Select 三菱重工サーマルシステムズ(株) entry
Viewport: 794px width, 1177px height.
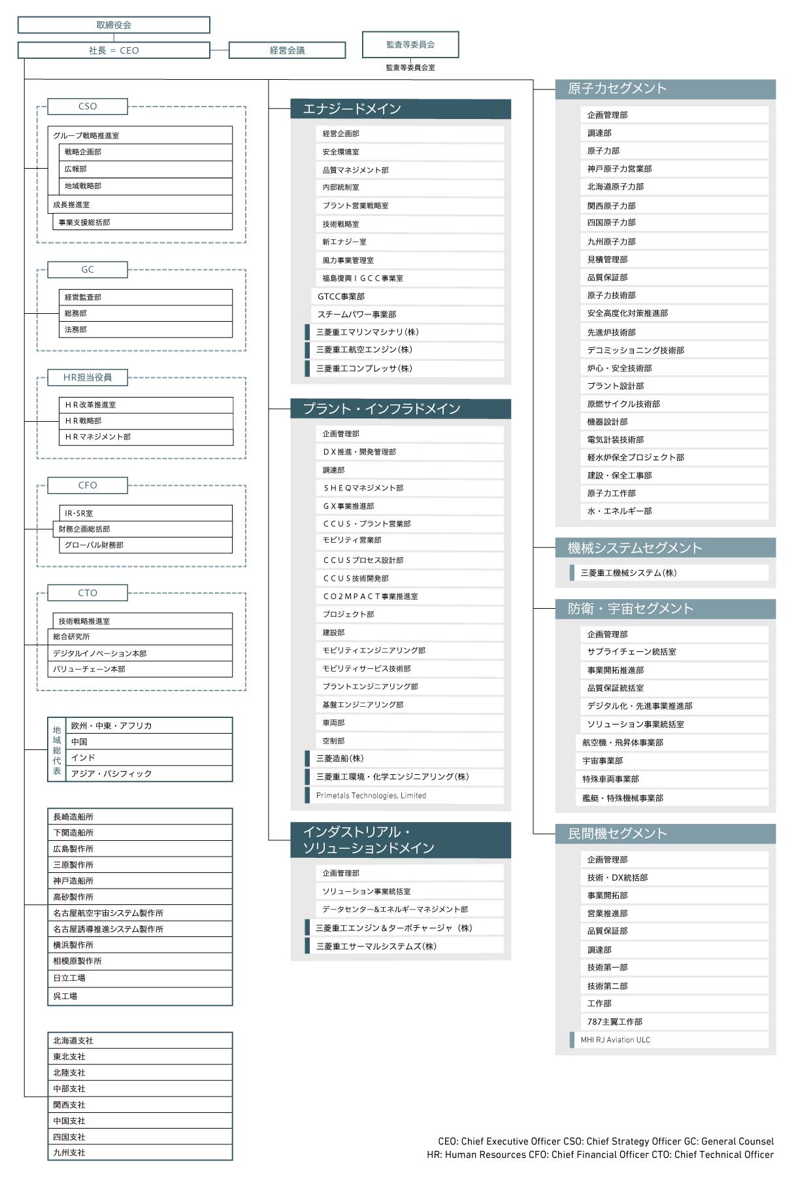point(405,946)
